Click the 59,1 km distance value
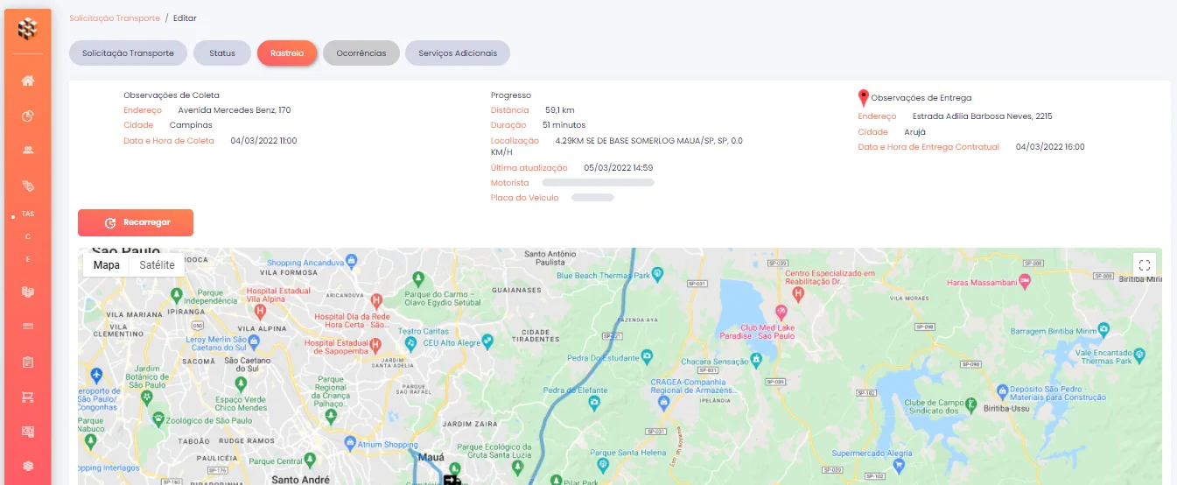 tap(559, 110)
